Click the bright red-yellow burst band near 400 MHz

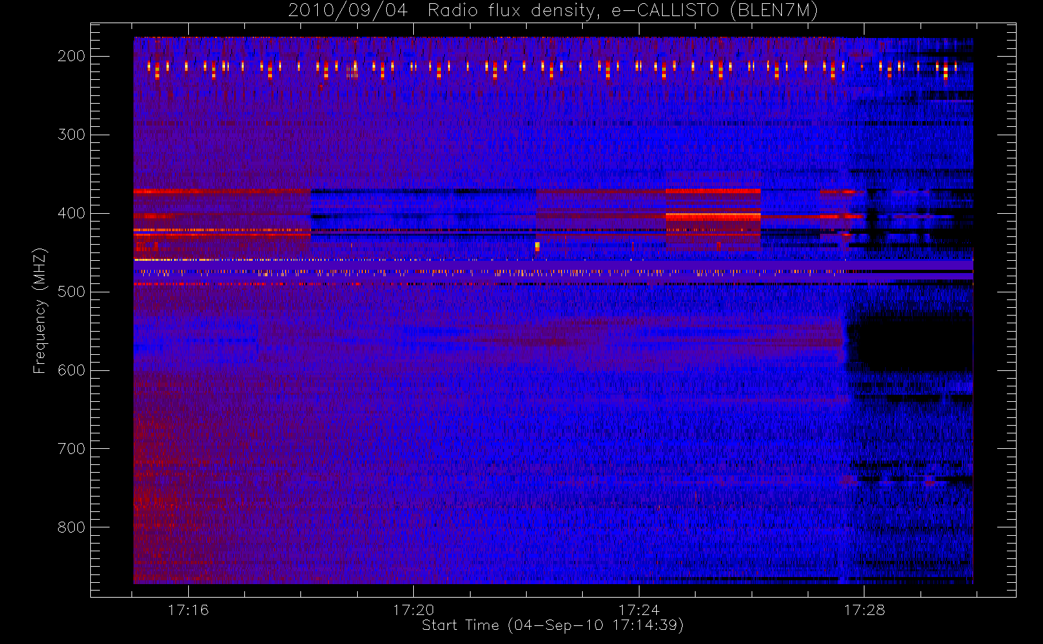(x=713, y=217)
